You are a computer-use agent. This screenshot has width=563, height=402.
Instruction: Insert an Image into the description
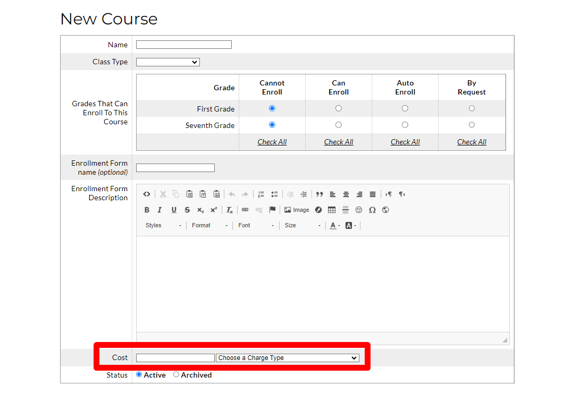pyautogui.click(x=297, y=209)
